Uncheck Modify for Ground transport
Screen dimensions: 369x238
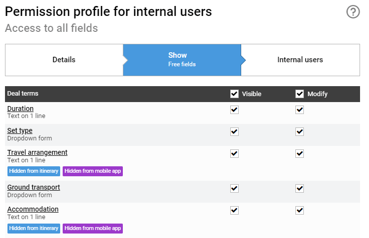299,189
